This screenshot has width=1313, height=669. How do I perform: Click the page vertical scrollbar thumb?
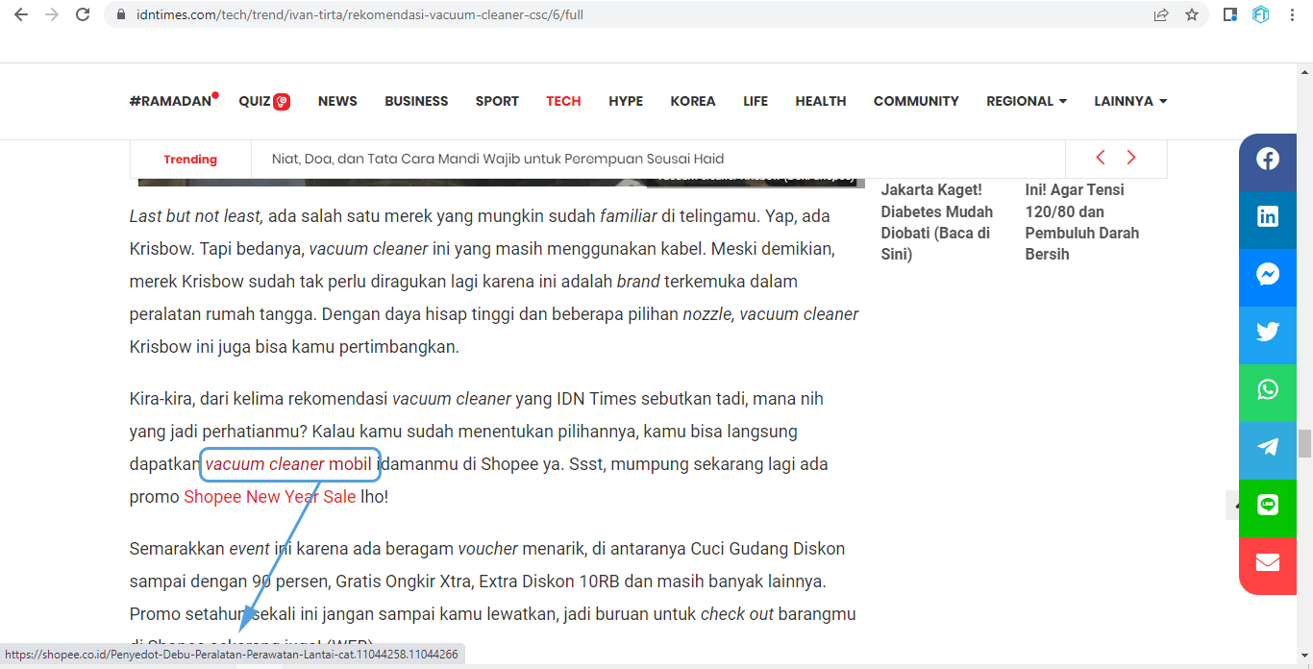[1304, 444]
